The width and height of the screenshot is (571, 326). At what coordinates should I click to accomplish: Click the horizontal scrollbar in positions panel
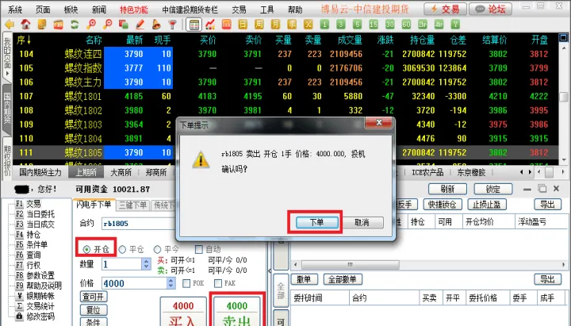[350, 264]
